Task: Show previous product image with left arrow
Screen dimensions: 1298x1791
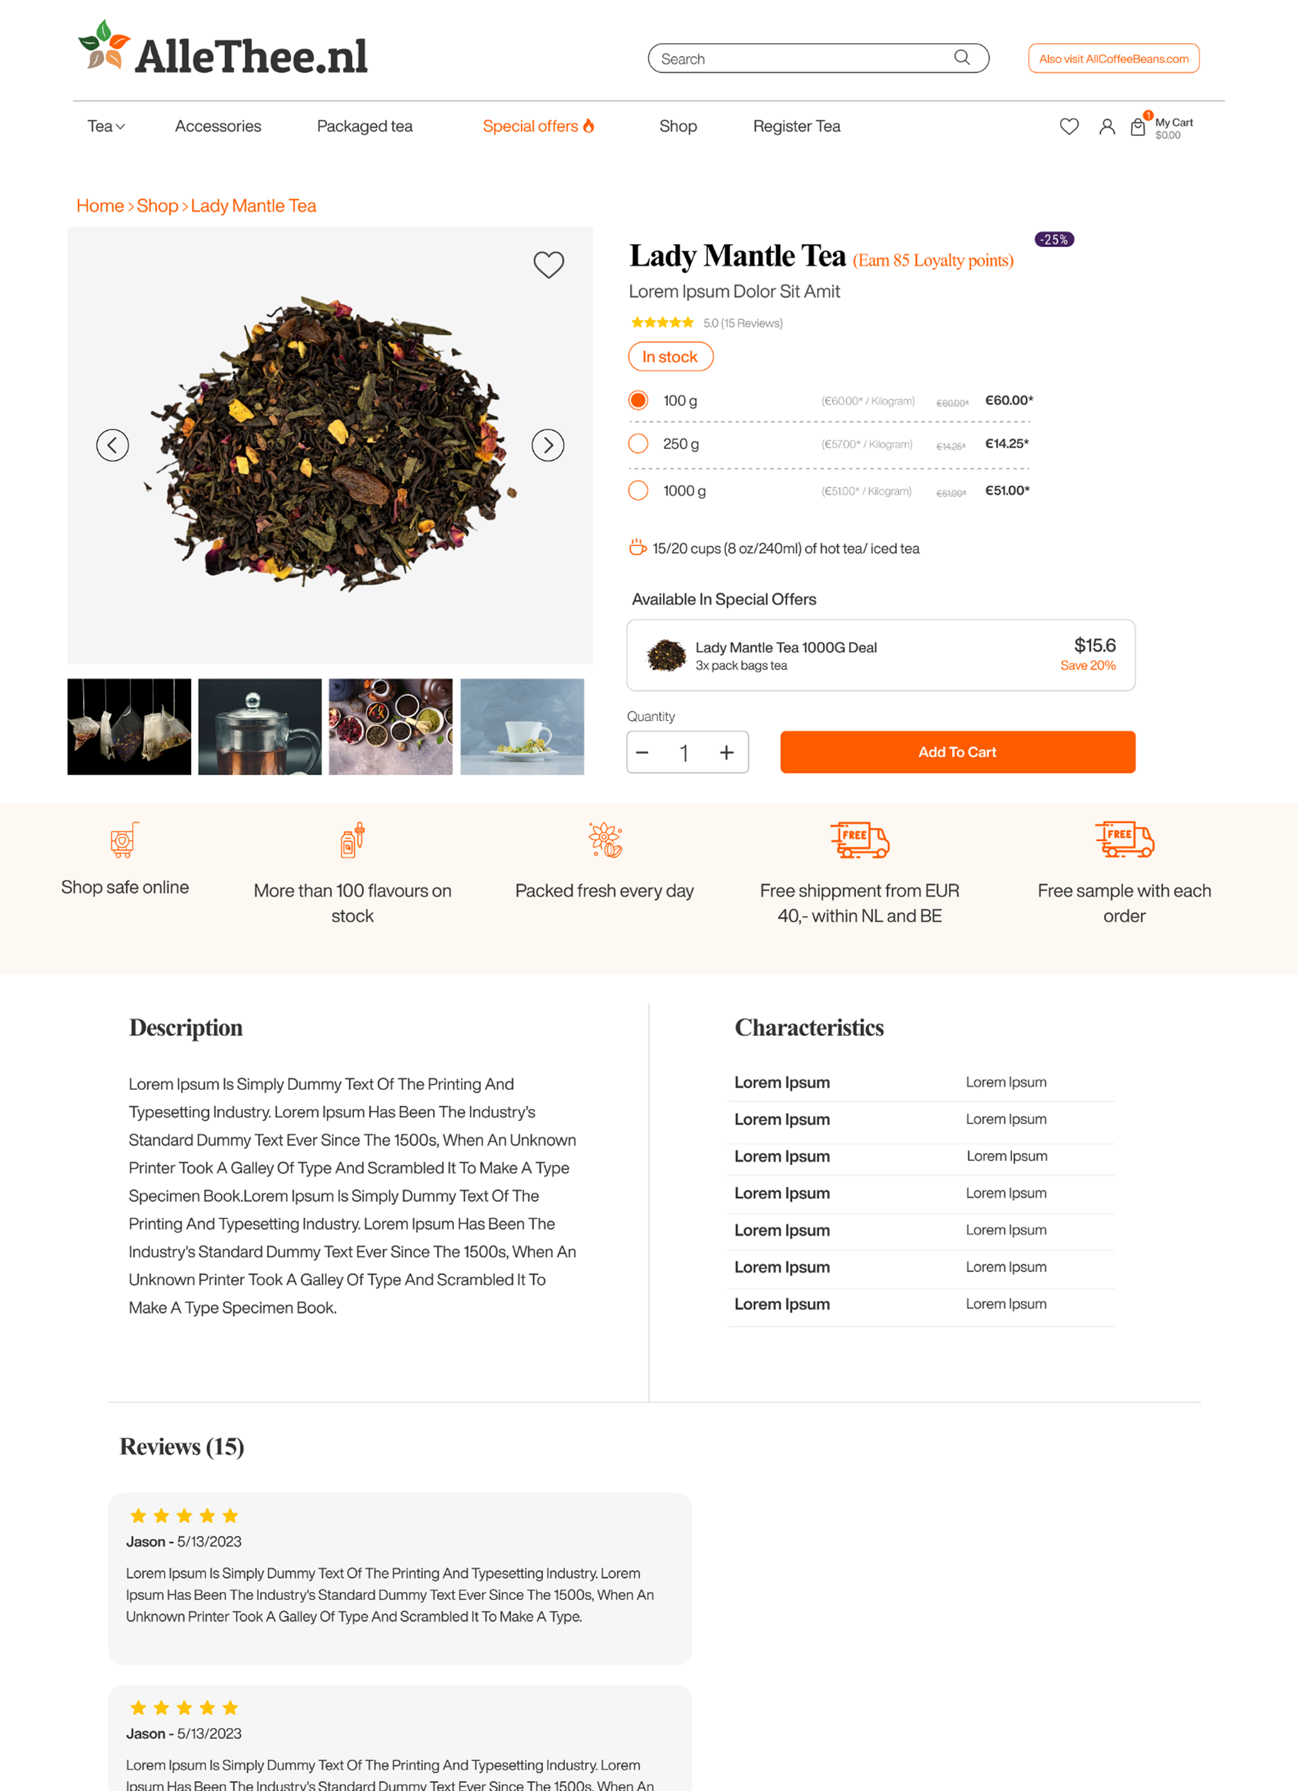Action: coord(112,445)
